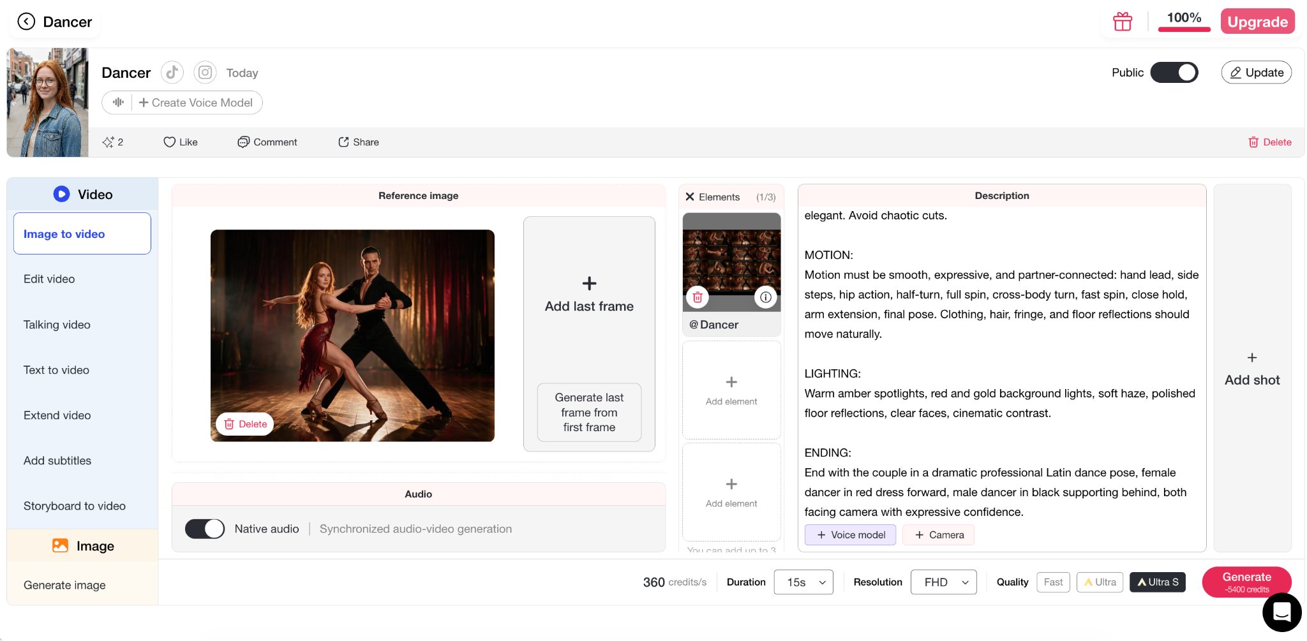The height and width of the screenshot is (641, 1307).
Task: Click the Dancer profile photo
Action: 48,102
